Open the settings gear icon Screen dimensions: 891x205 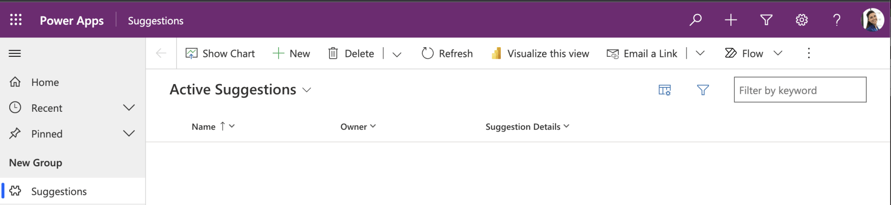[x=802, y=20]
